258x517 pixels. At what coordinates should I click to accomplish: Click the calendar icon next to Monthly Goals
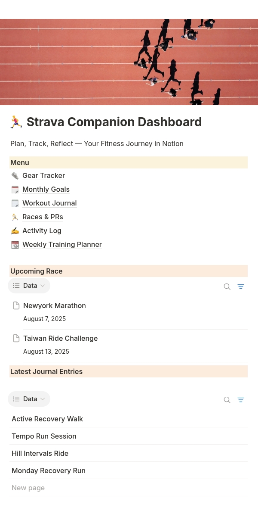15,189
